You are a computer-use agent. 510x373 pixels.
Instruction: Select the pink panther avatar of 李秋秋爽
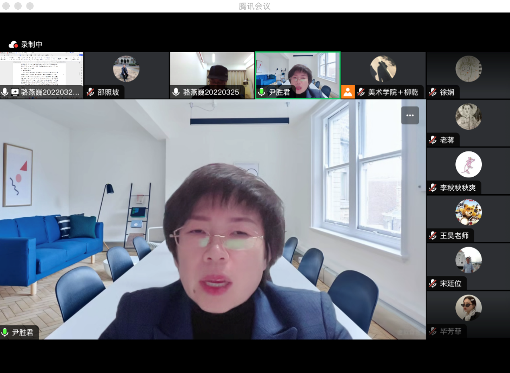coord(468,164)
